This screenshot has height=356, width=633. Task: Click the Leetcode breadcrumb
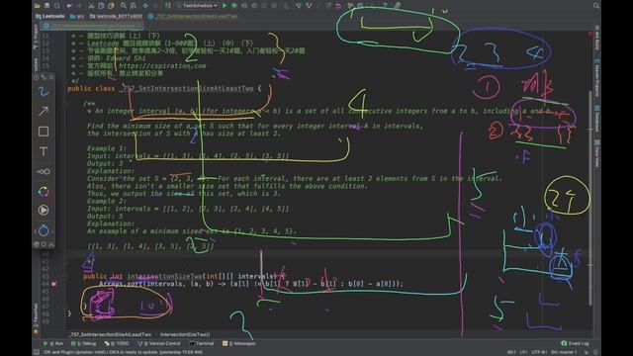[50, 16]
